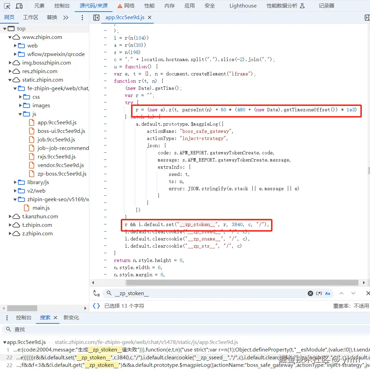The height and width of the screenshot is (374, 370).
Task: Open boss-ui.9cc5ee9d.js file
Action: pyautogui.click(x=61, y=131)
